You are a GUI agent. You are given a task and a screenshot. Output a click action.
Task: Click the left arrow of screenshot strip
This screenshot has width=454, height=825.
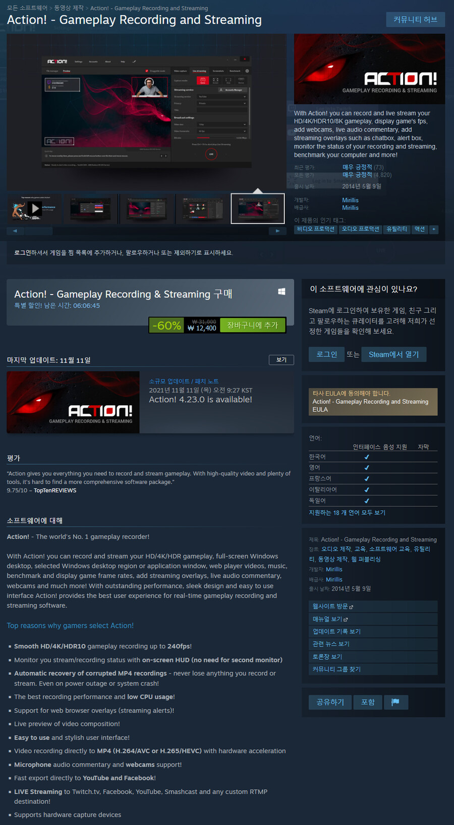15,231
